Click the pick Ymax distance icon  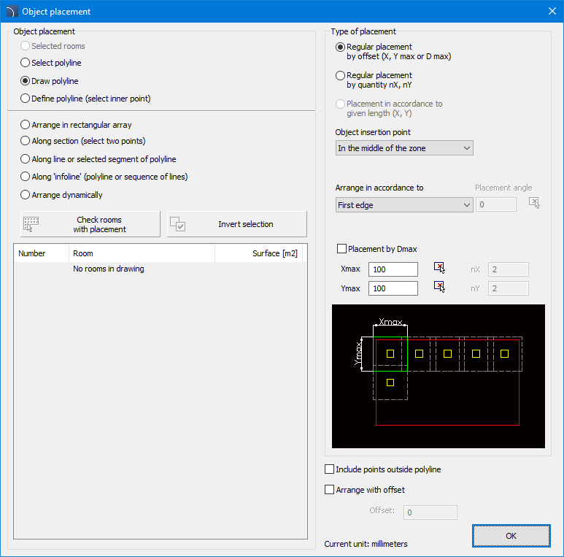pos(439,286)
